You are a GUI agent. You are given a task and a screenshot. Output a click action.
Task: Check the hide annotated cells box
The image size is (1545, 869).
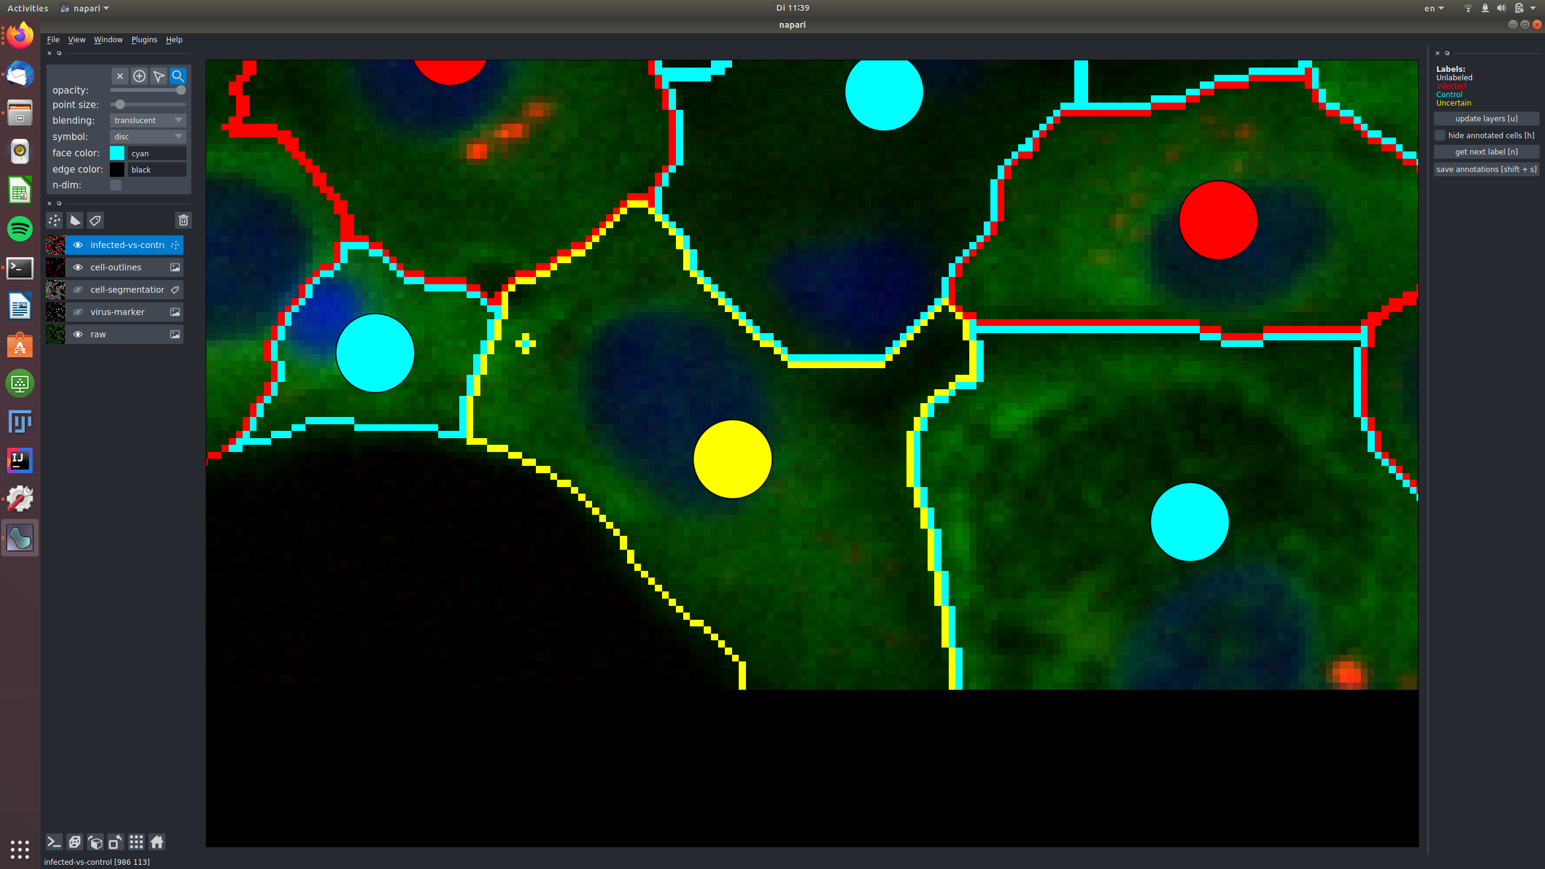coord(1440,135)
